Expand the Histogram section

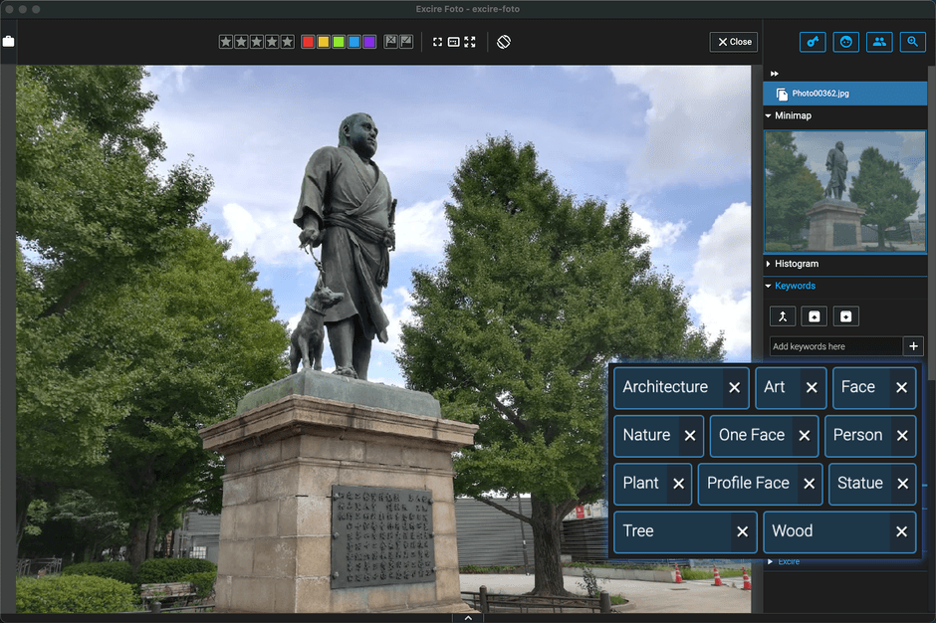click(x=769, y=264)
